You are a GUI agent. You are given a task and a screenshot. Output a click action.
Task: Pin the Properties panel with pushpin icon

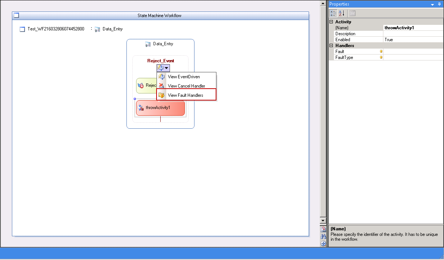click(439, 4)
